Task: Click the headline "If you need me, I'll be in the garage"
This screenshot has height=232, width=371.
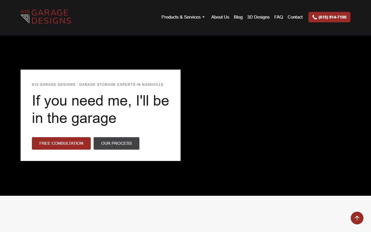Action: tap(100, 109)
